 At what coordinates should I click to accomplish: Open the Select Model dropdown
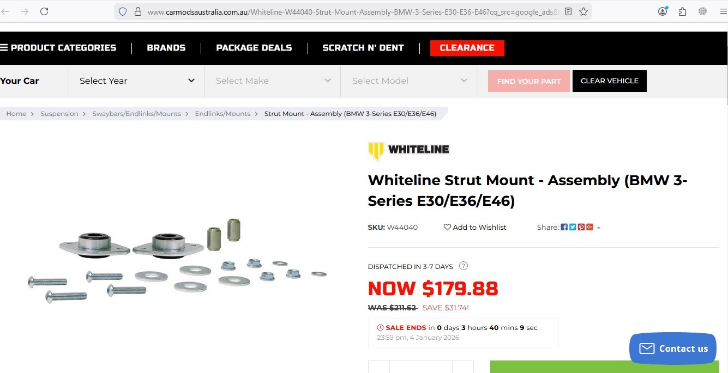coord(409,81)
